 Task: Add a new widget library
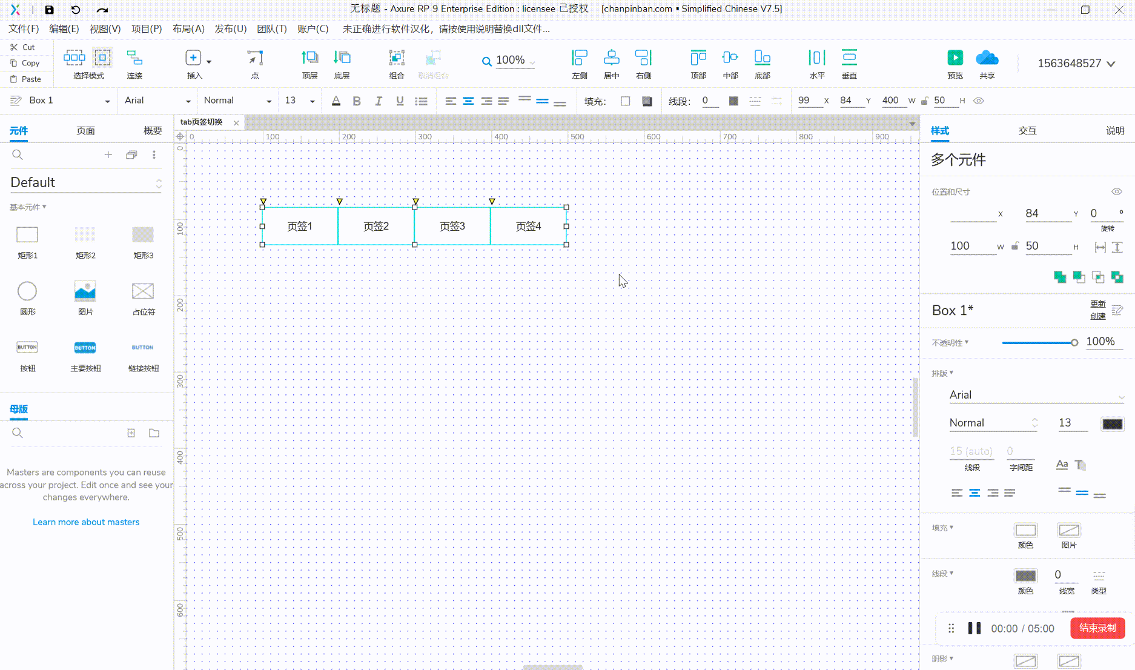pyautogui.click(x=108, y=155)
